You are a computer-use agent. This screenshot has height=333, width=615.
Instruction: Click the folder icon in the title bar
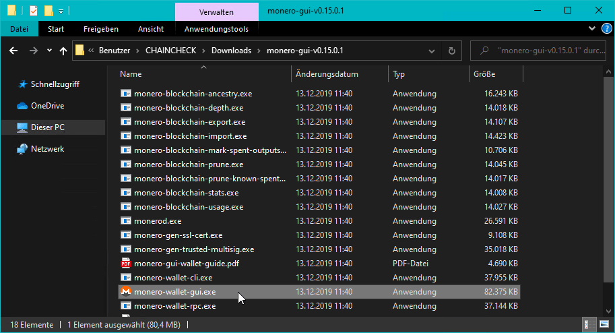pos(11,11)
